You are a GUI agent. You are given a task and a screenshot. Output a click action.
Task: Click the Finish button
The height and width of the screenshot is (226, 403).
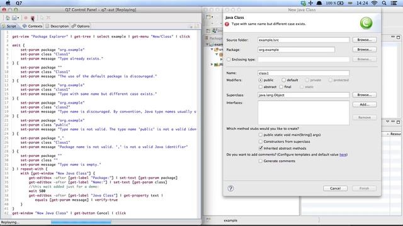tap(365, 188)
